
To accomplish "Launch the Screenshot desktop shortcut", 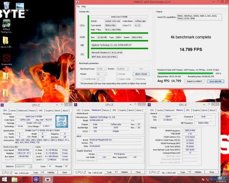I will coord(6,58).
